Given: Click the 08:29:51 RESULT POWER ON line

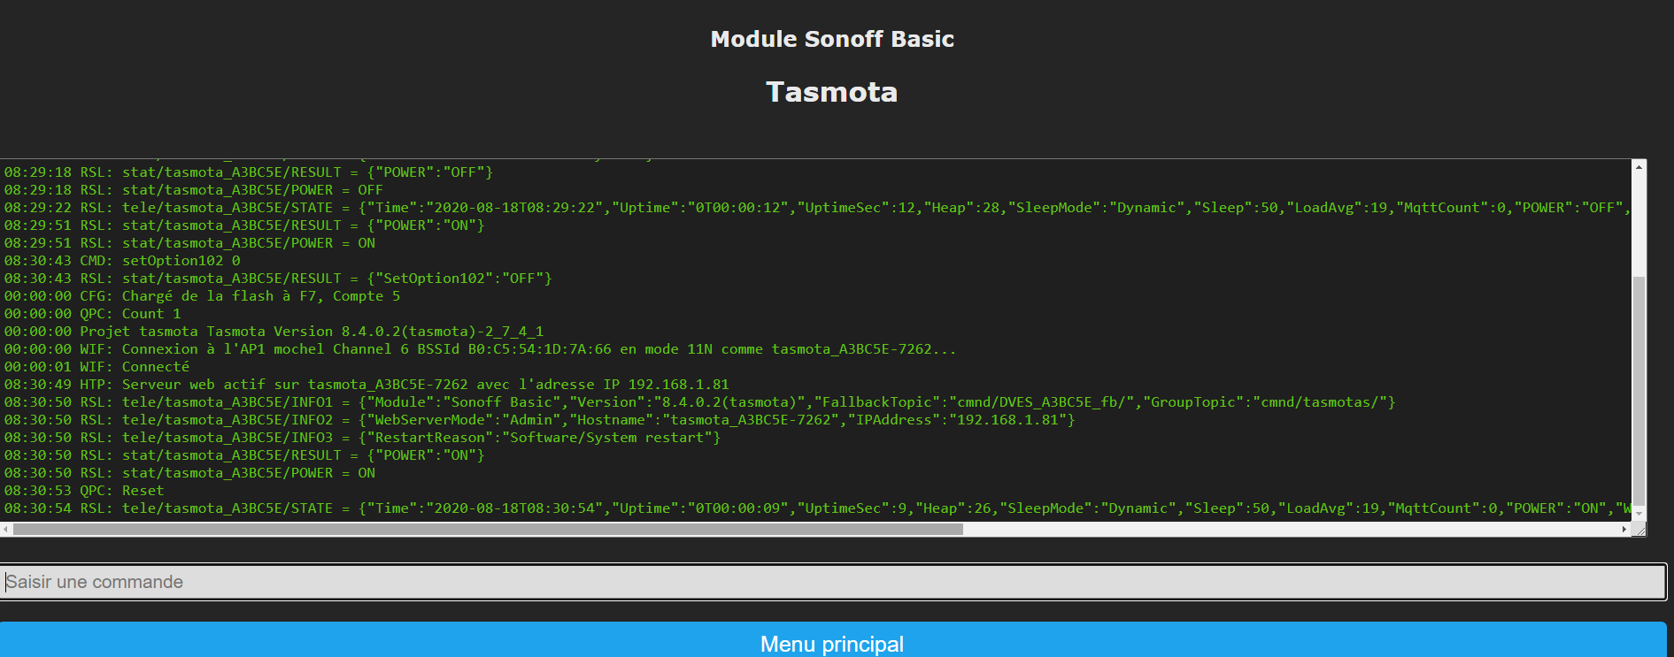Looking at the screenshot, I should (x=244, y=225).
